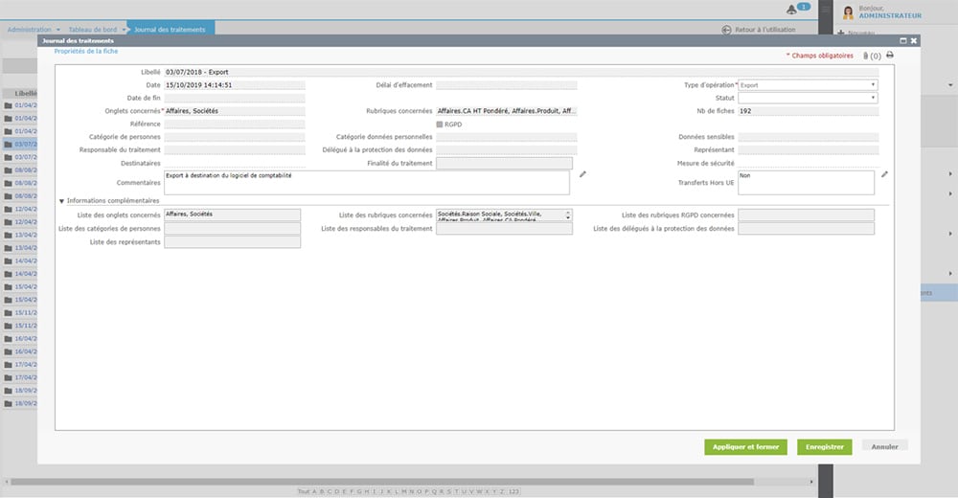Click the Référence field

[235, 124]
